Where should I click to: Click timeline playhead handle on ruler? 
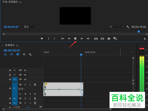(x=81, y=55)
